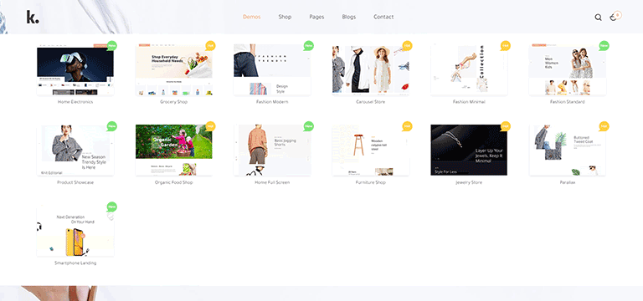Open the Demos menu

click(251, 17)
